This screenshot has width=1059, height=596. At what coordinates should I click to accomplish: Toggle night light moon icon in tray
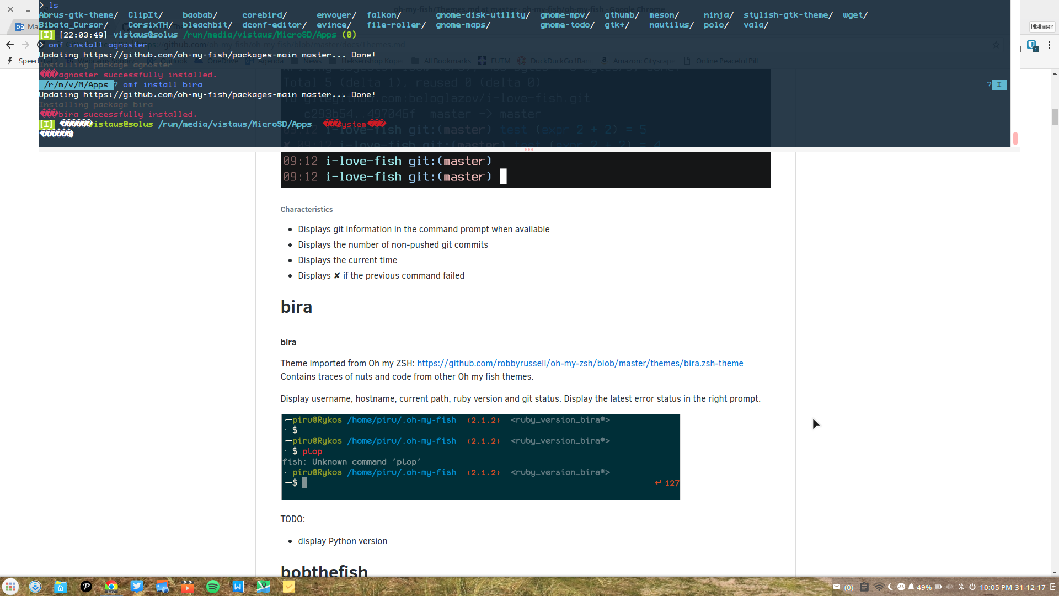[890, 587]
